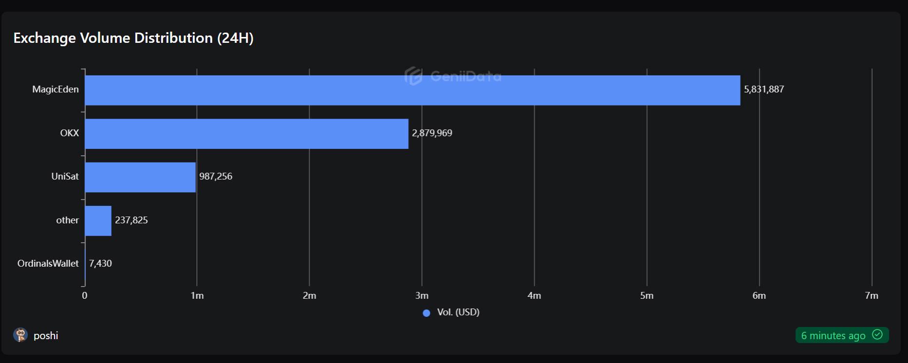
Task: Select the MagicEden volume bar
Action: point(412,90)
